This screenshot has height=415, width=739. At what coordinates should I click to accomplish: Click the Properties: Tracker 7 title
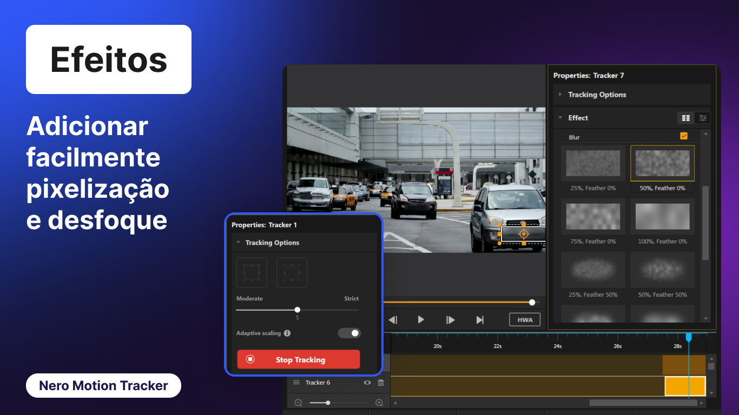589,75
